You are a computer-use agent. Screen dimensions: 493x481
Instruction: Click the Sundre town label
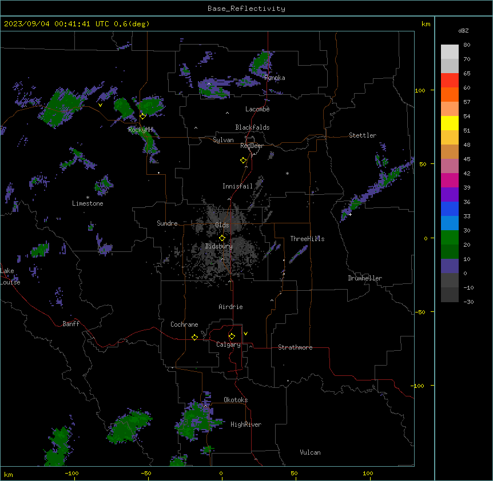click(167, 223)
